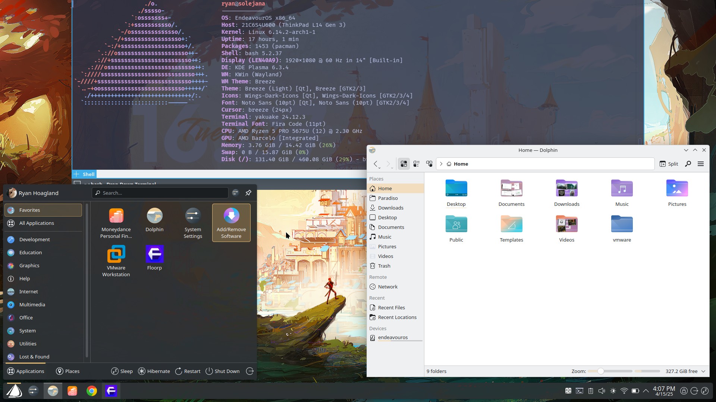
Task: Select the vmware folder in Dolphin
Action: [x=622, y=229]
